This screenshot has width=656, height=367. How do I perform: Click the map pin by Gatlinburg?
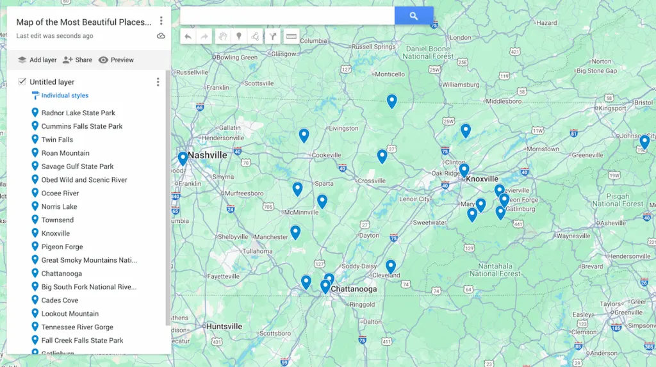tap(500, 213)
